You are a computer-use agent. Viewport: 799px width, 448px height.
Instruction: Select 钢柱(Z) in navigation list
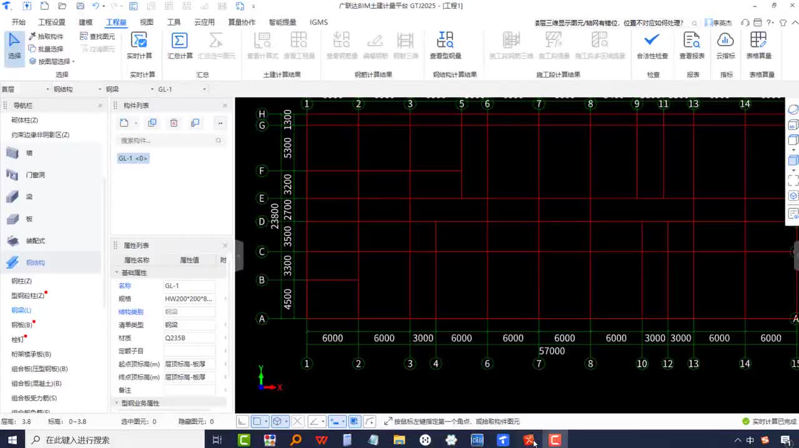pos(22,281)
